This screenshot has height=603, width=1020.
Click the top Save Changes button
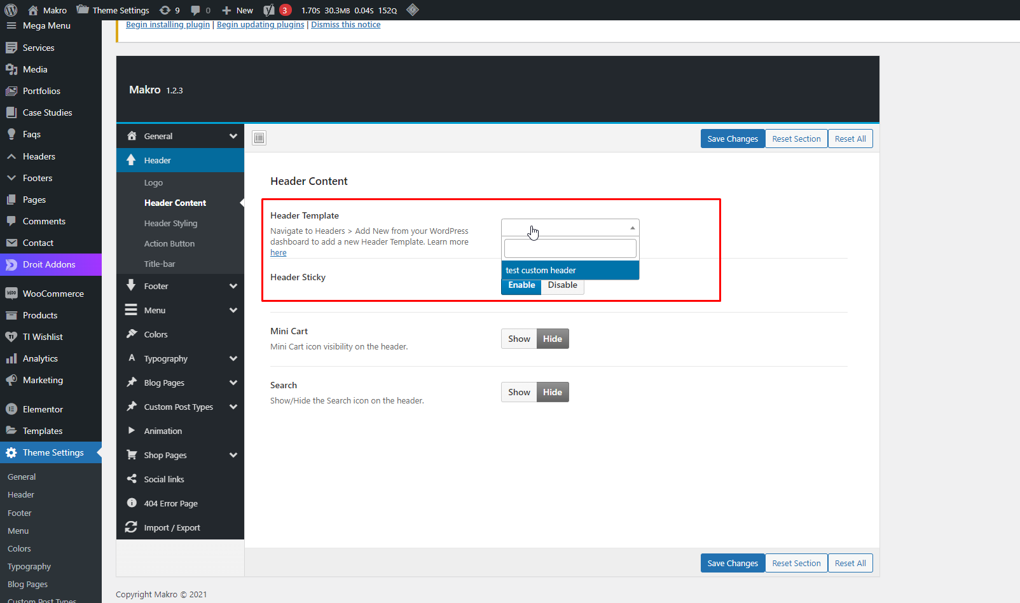pyautogui.click(x=733, y=139)
